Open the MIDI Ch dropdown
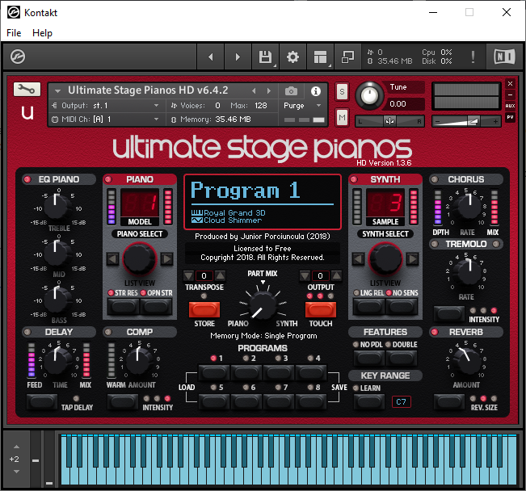The image size is (526, 491). coord(107,119)
